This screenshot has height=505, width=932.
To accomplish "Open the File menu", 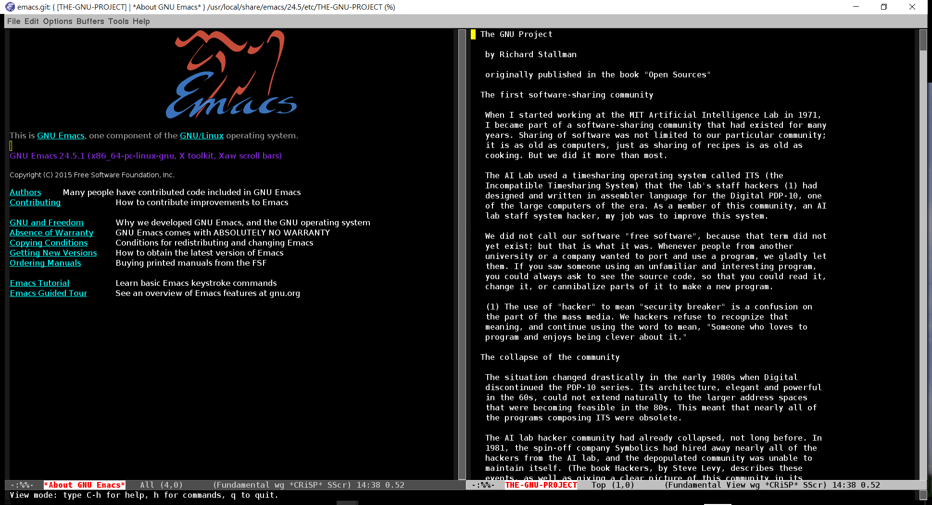I will click(13, 21).
